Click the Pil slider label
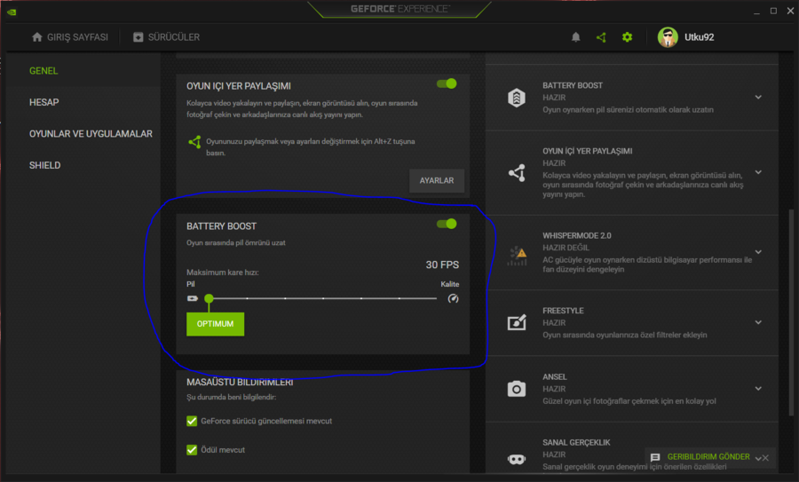 pos(191,284)
